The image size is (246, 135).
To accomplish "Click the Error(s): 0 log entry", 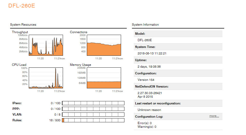I will coord(145,123).
